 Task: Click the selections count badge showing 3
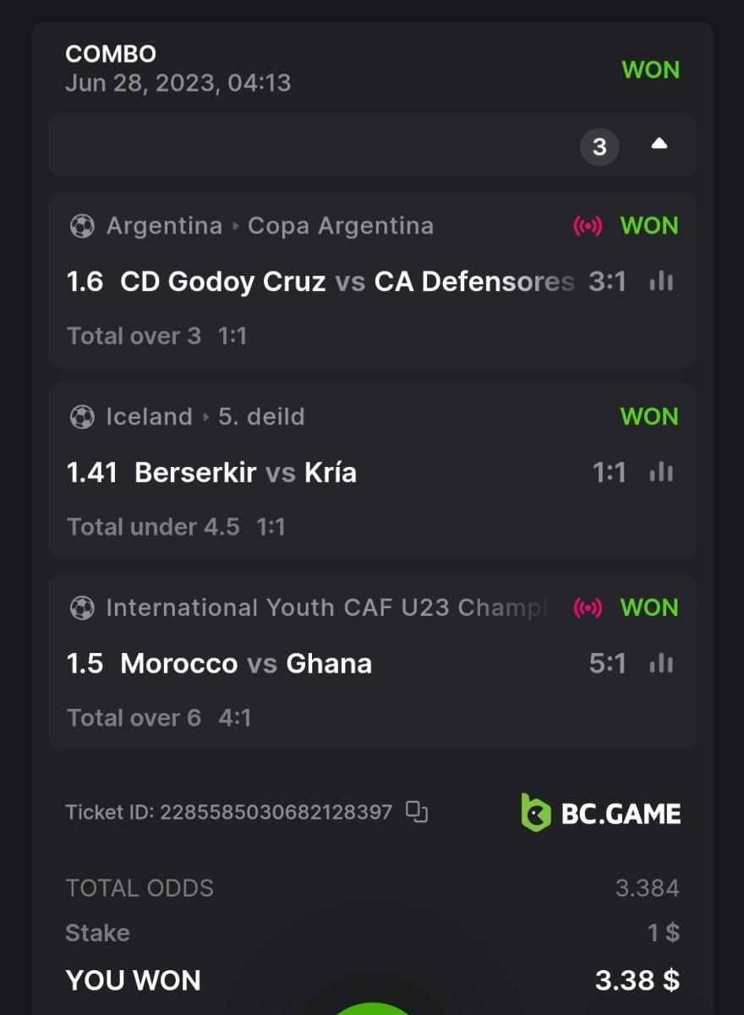tap(599, 147)
